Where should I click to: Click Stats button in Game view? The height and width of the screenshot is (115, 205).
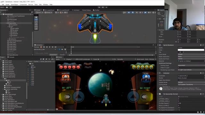point(147,59)
